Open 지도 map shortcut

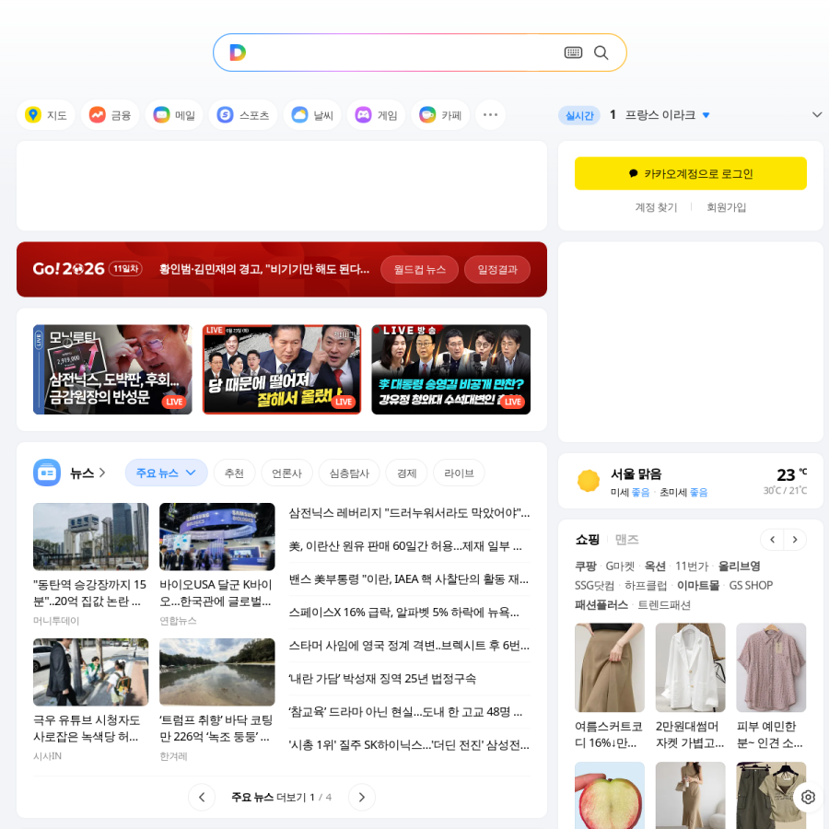pyautogui.click(x=46, y=115)
